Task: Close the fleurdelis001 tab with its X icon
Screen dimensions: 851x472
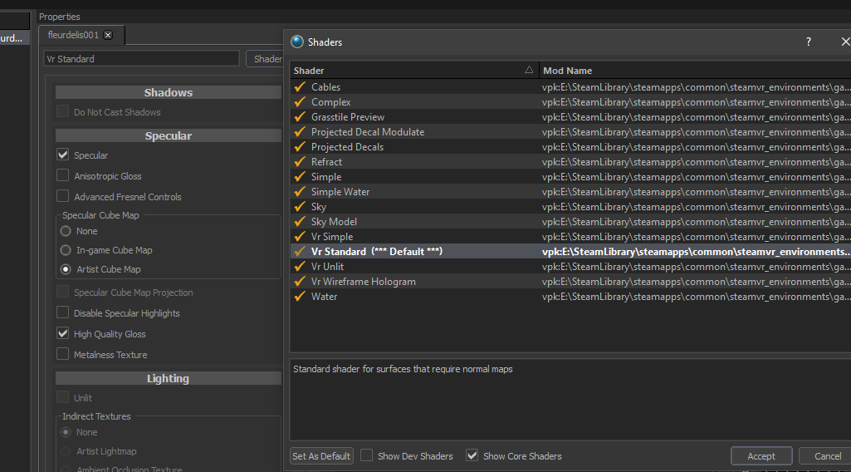Action: pos(108,35)
